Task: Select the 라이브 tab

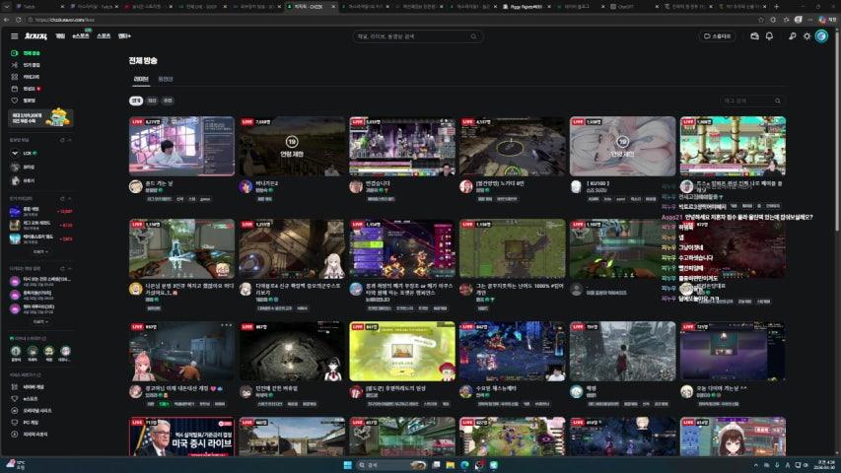Action: point(141,79)
